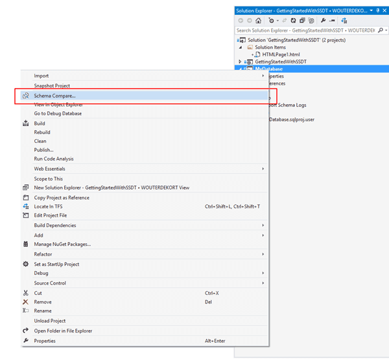Select the Solution Items folder
389x361 pixels.
click(270, 47)
